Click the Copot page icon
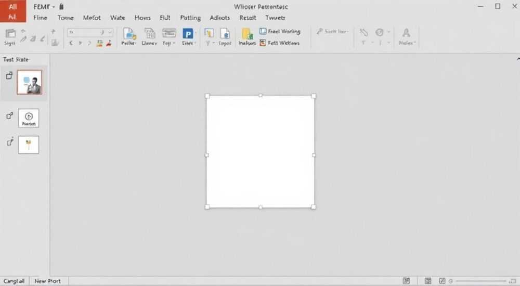Viewport: 520px width, 286px height. click(x=225, y=34)
